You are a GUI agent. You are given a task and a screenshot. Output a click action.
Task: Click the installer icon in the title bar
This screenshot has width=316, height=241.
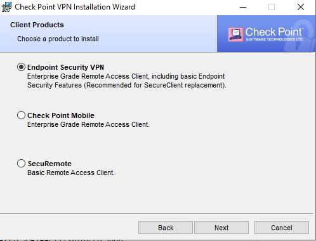click(6, 7)
